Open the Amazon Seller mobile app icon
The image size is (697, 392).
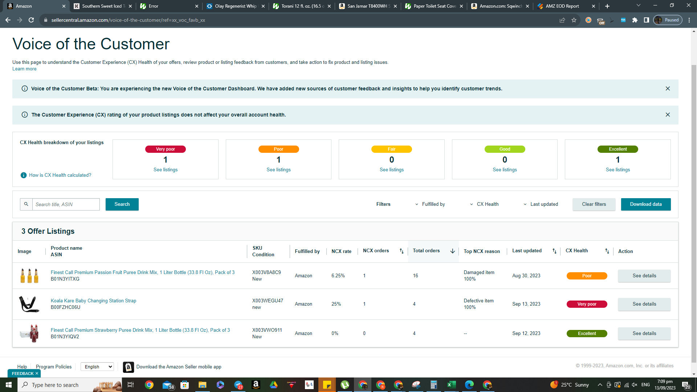point(129,367)
